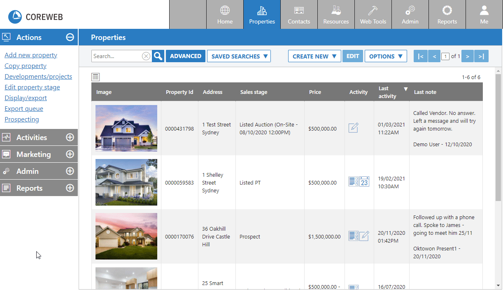Go to the first page of results
The height and width of the screenshot is (290, 503).
420,56
